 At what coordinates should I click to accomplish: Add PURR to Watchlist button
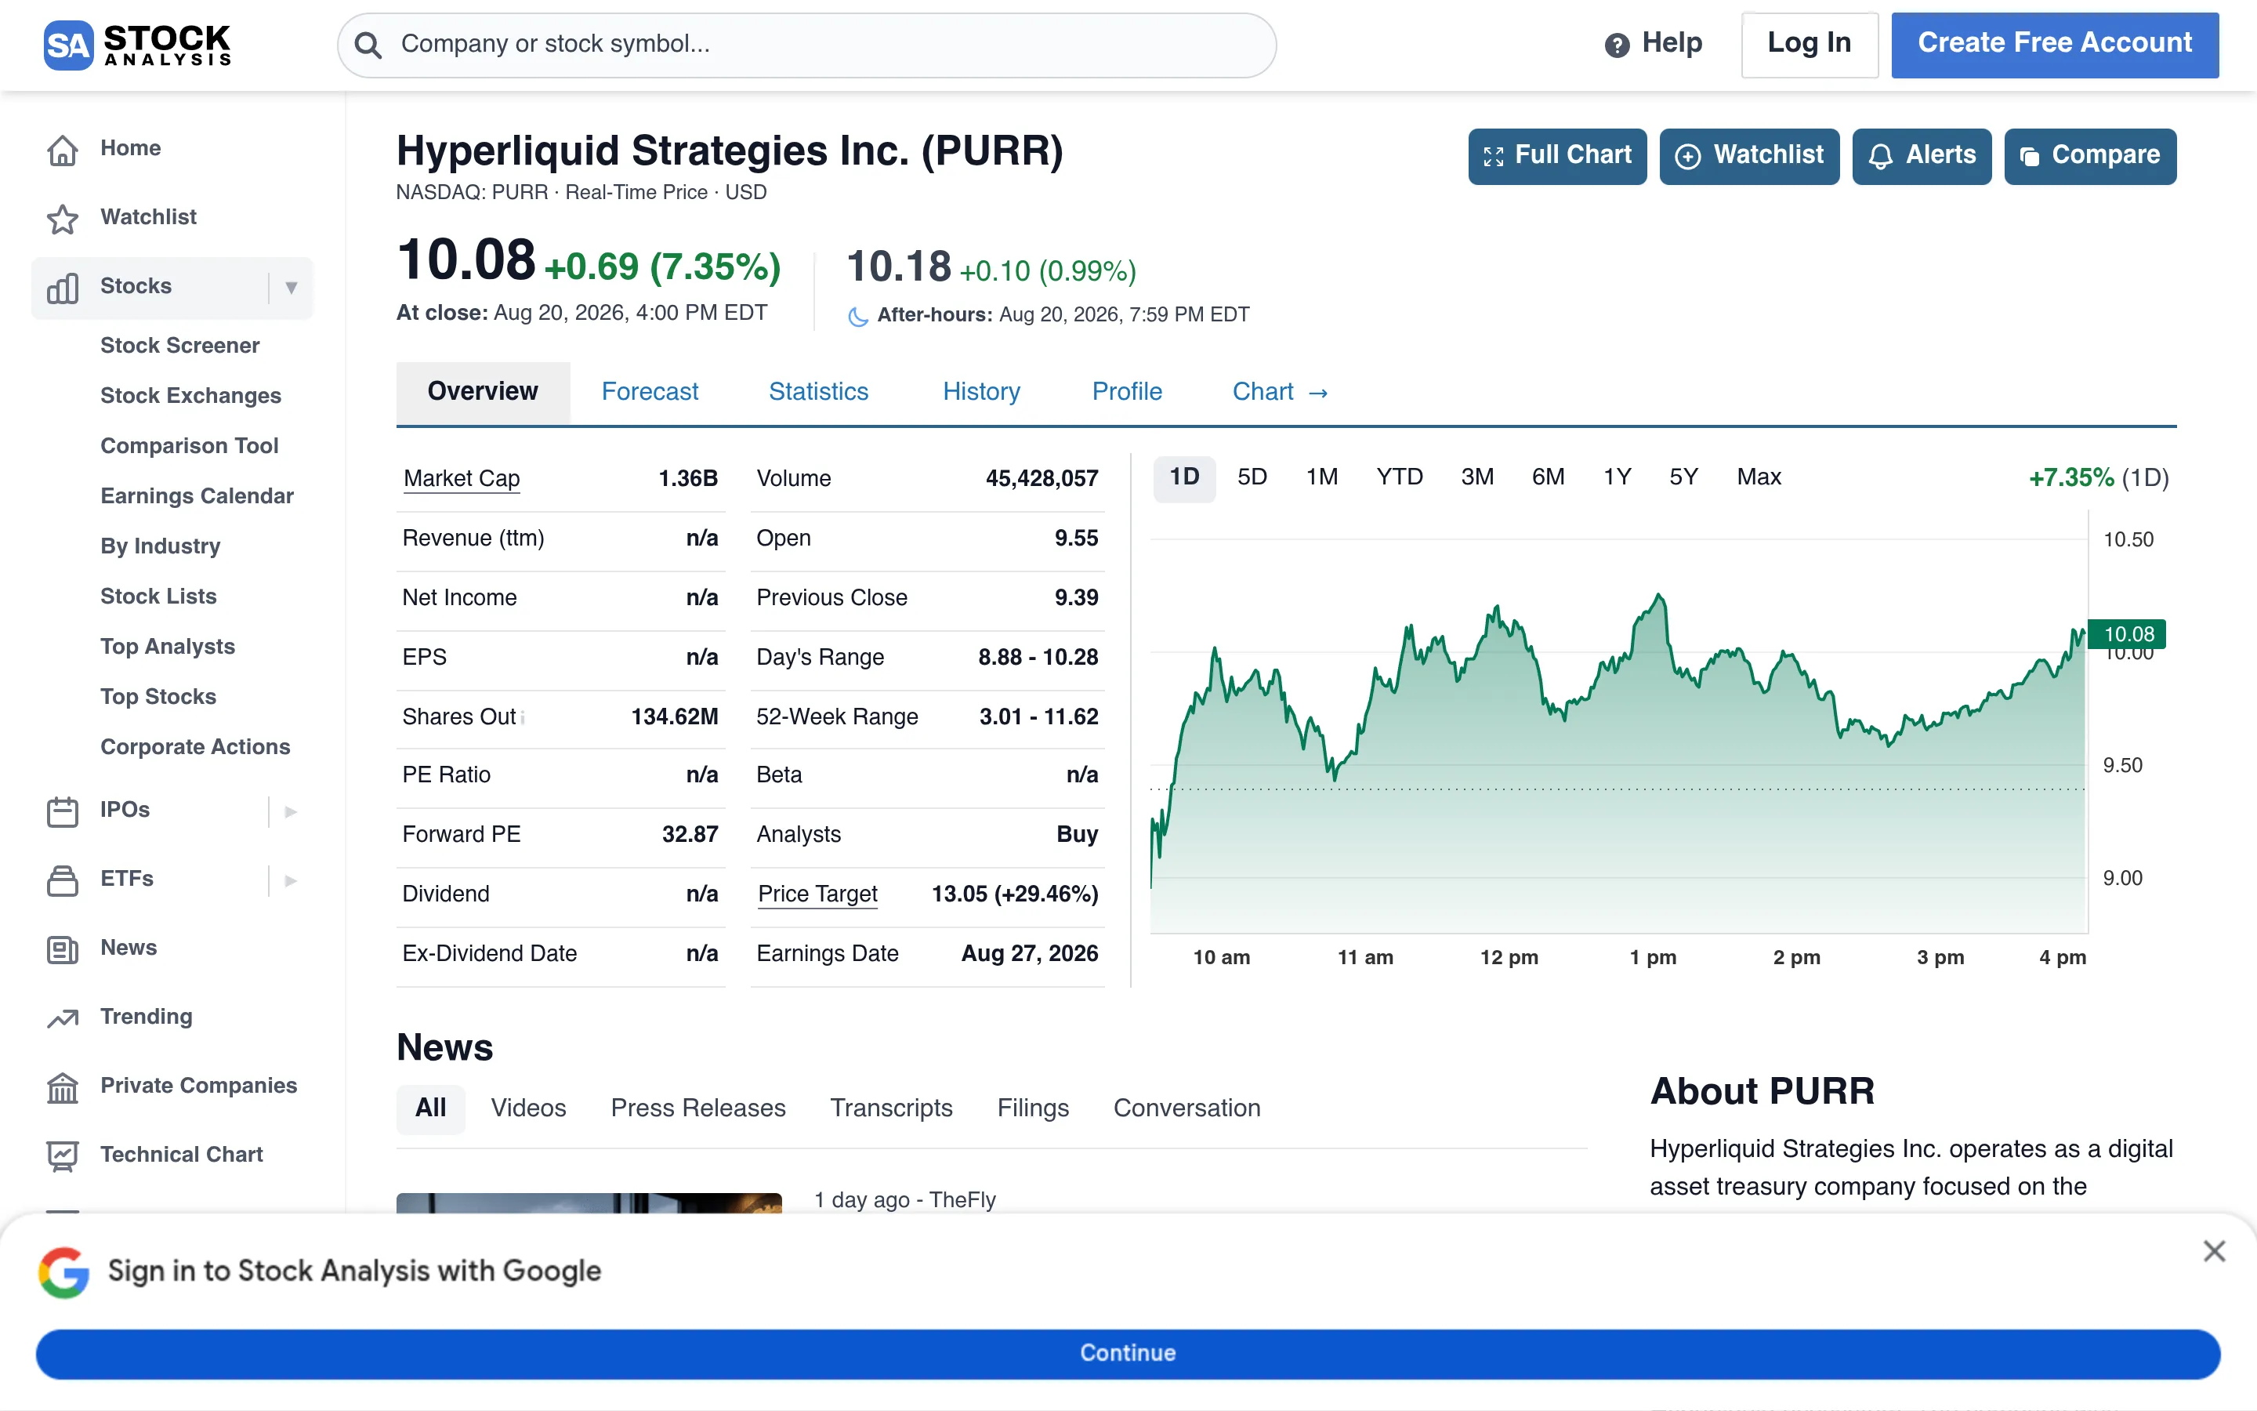pyautogui.click(x=1748, y=156)
